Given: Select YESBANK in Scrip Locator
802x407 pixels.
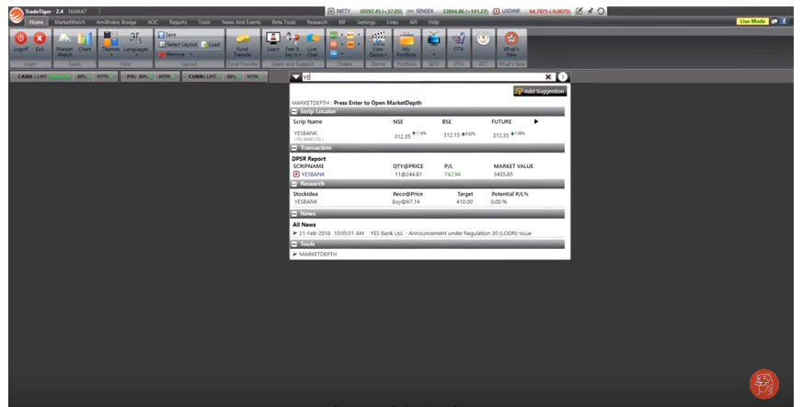Looking at the screenshot, I should point(308,135).
